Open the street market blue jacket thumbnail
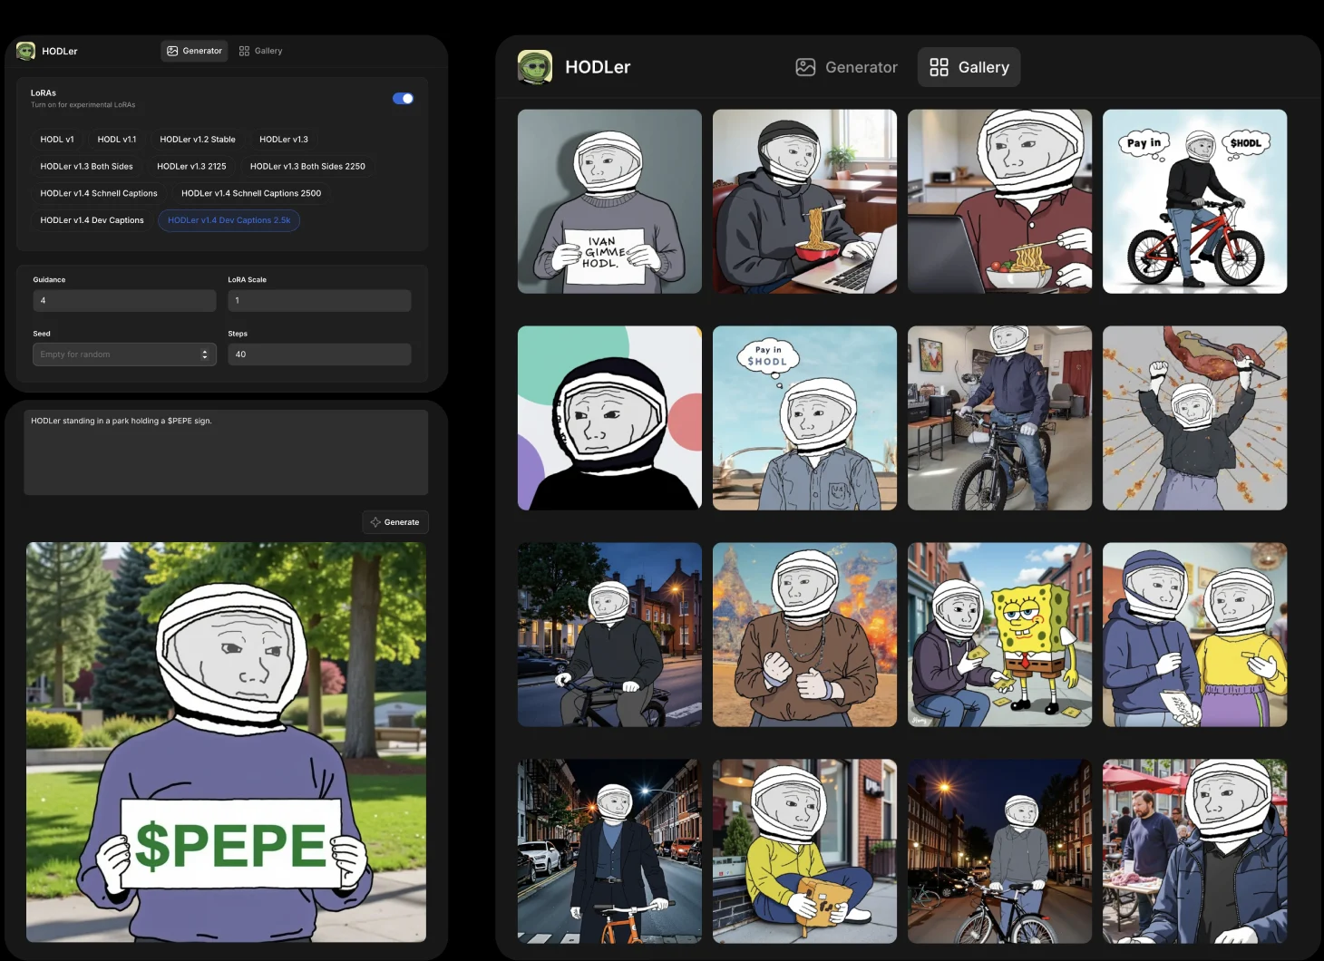This screenshot has width=1324, height=961. coord(1194,851)
